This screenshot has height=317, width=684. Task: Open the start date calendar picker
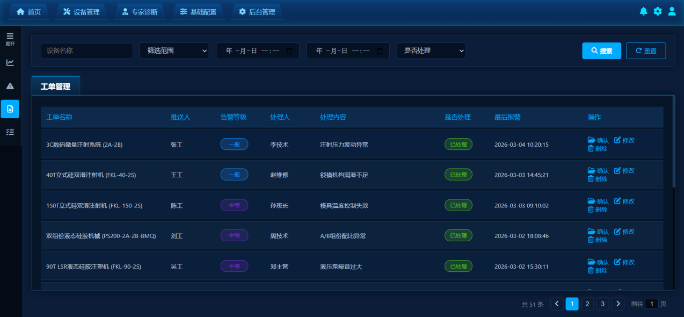click(290, 51)
